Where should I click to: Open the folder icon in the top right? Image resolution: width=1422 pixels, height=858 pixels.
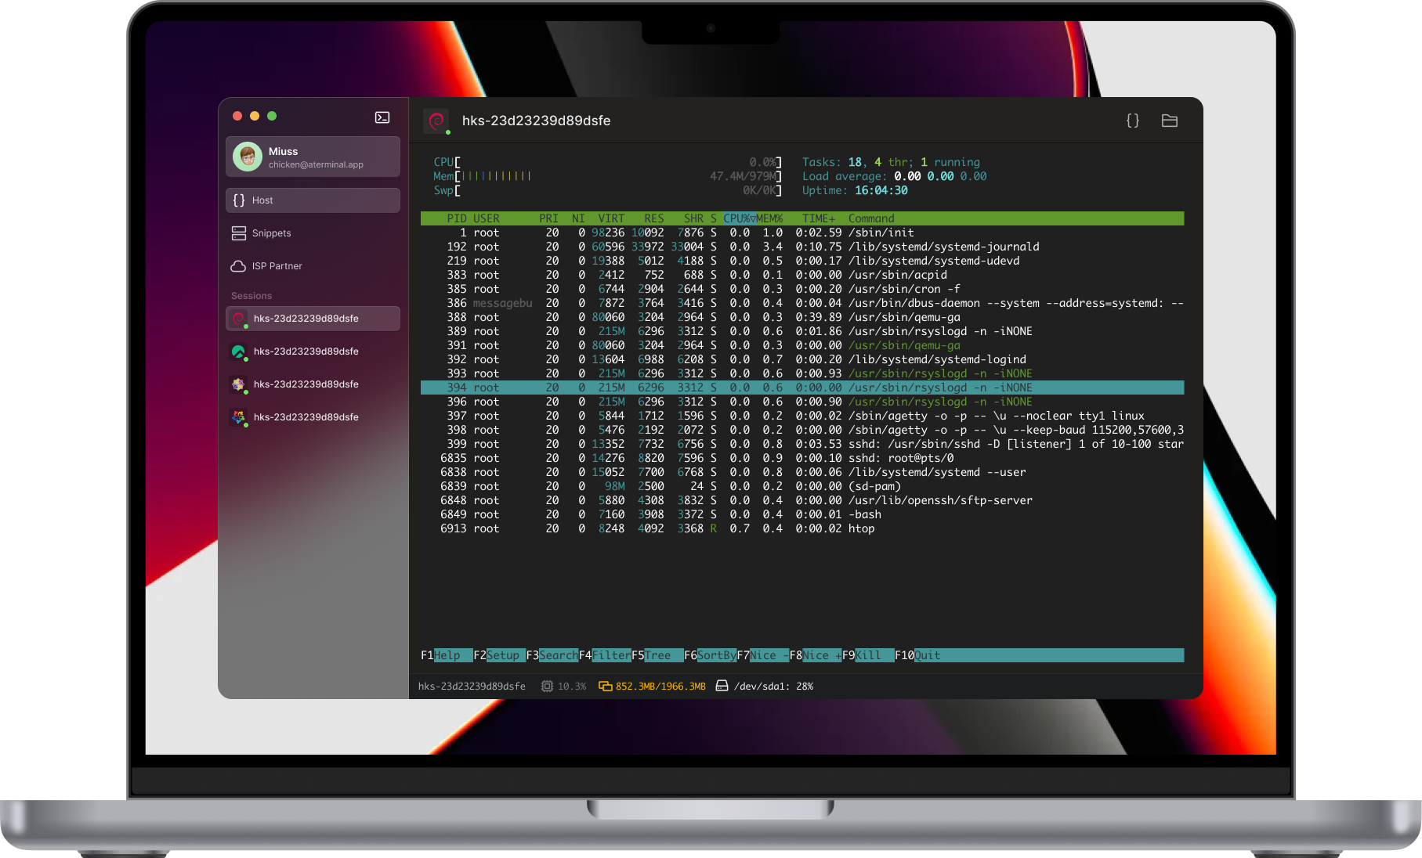click(1169, 121)
